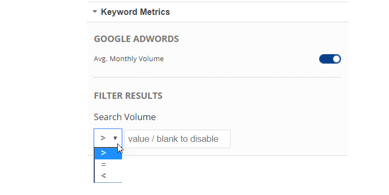Collapse the Keyword Metrics section triangle
Viewport: 389px width, 195px height.
pos(94,11)
